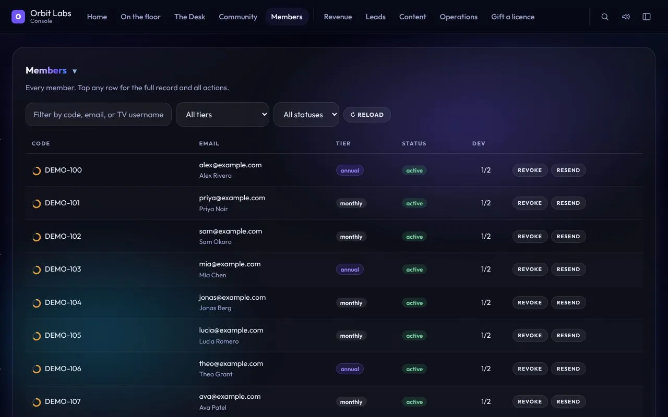
Task: Open the Revenue tab
Action: pos(338,17)
